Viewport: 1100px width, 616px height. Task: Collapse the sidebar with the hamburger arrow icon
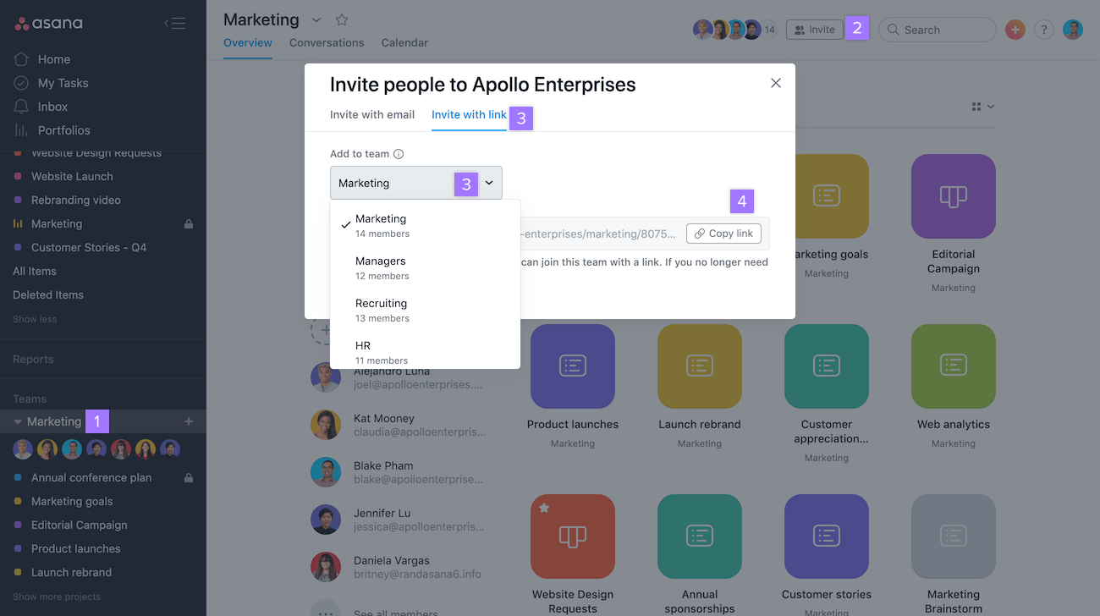click(x=174, y=24)
